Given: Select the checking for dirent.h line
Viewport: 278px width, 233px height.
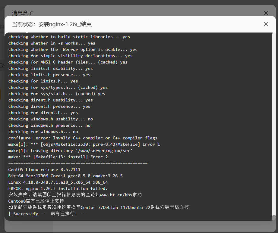Looking at the screenshot, I should point(43,113).
